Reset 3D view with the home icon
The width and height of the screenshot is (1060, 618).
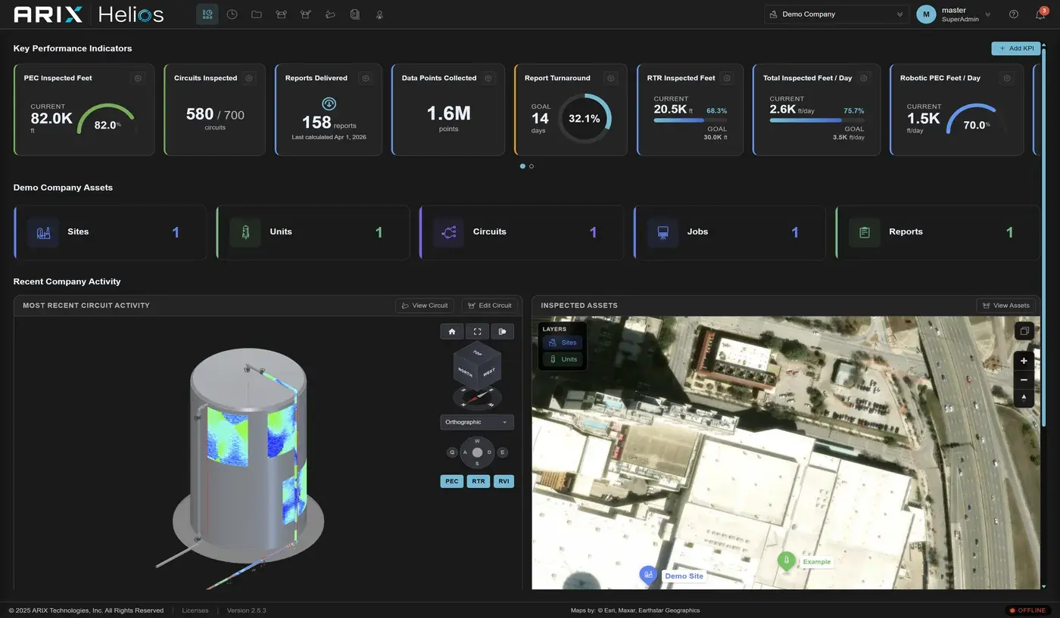coord(452,331)
